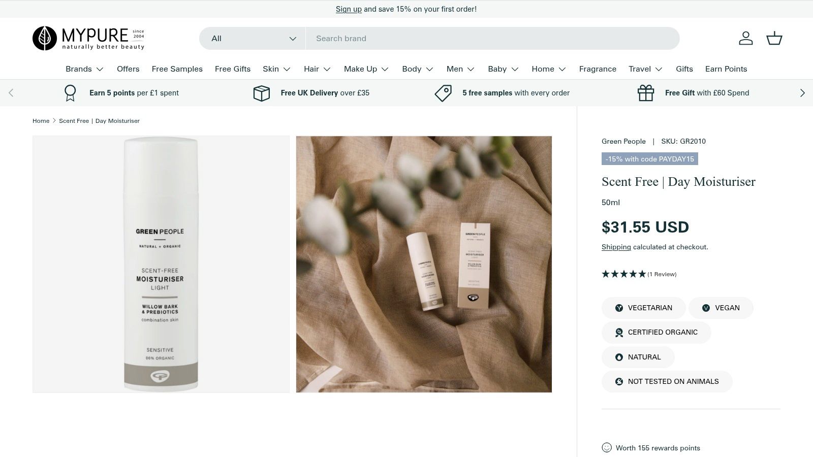
Task: Click 5 free samples with every order
Action: point(516,93)
